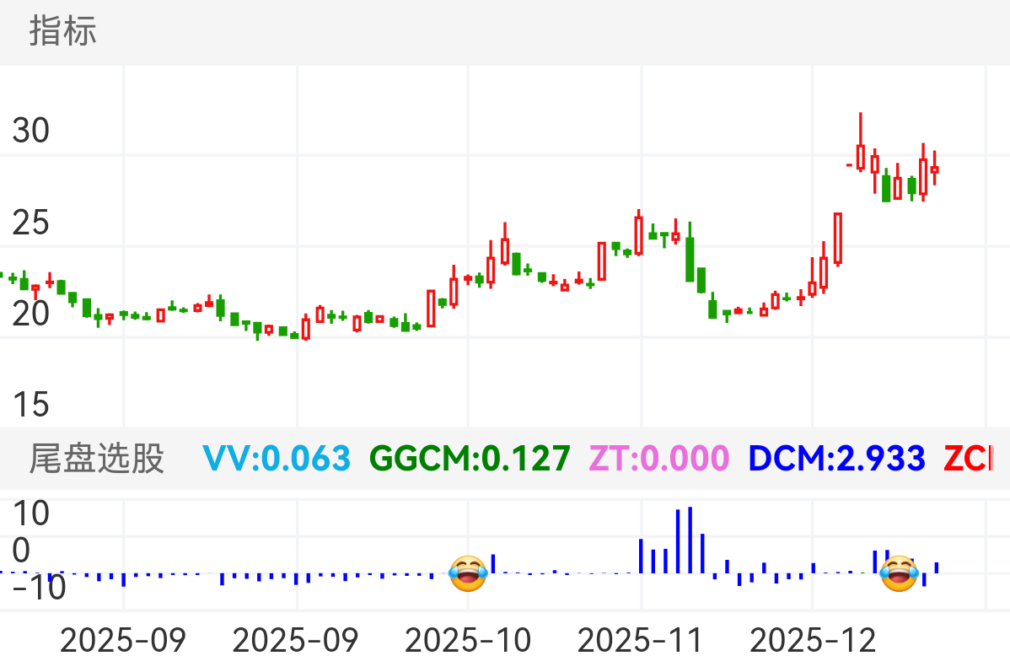Click the price axis label 20
Viewport: 1010px width, 672px height.
31,314
